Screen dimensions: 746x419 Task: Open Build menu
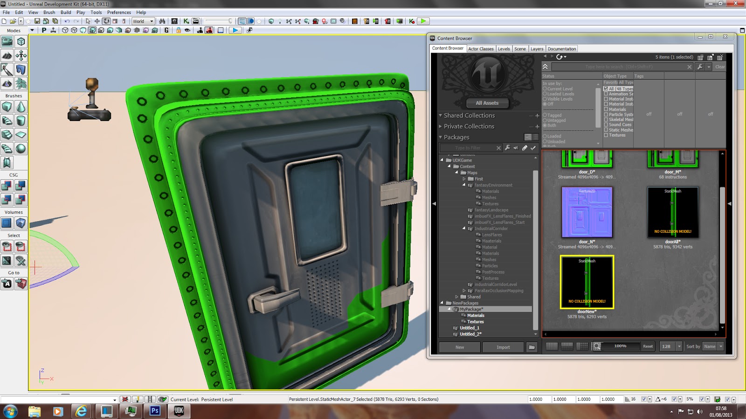coord(66,12)
